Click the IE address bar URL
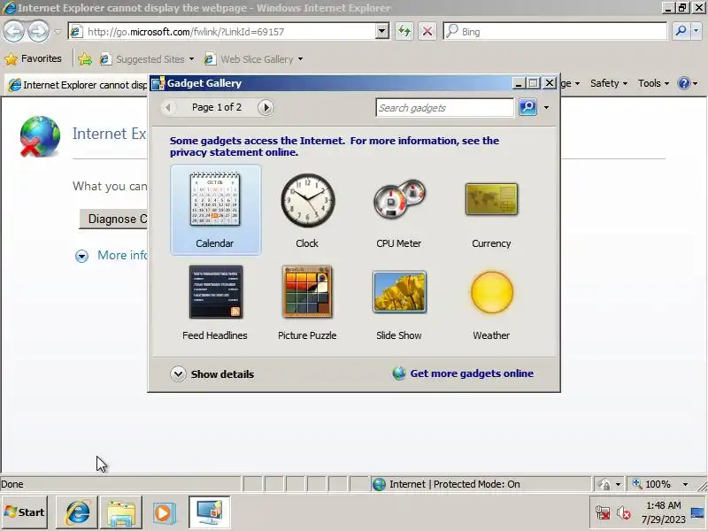This screenshot has width=708, height=531. tap(186, 32)
